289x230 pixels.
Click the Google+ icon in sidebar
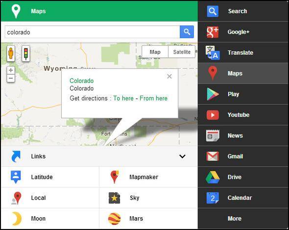[213, 32]
